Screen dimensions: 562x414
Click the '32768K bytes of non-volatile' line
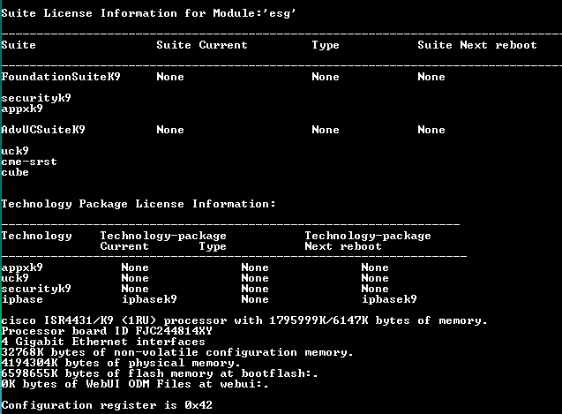[x=177, y=352]
